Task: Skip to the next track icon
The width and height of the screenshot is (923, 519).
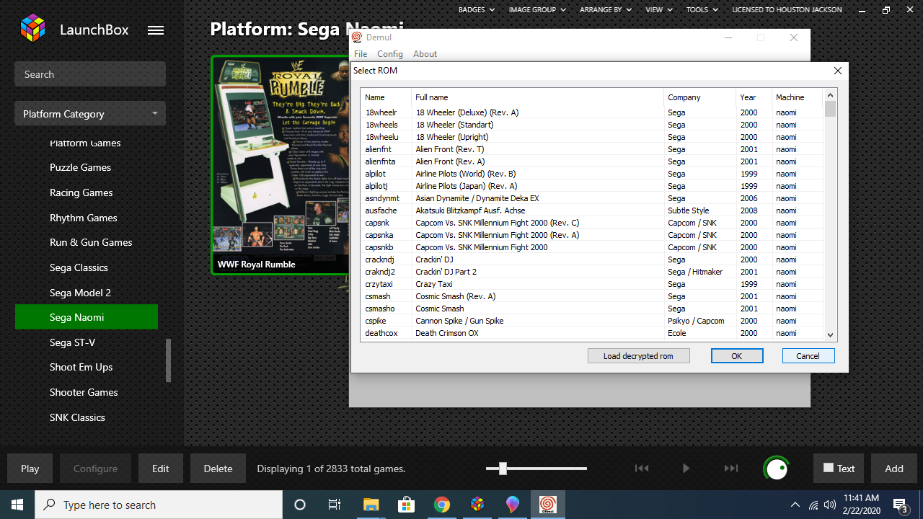Action: [731, 468]
